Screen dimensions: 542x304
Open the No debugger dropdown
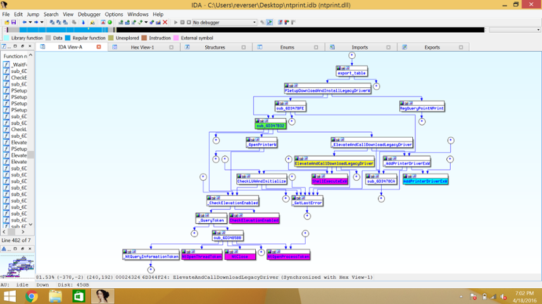click(253, 22)
